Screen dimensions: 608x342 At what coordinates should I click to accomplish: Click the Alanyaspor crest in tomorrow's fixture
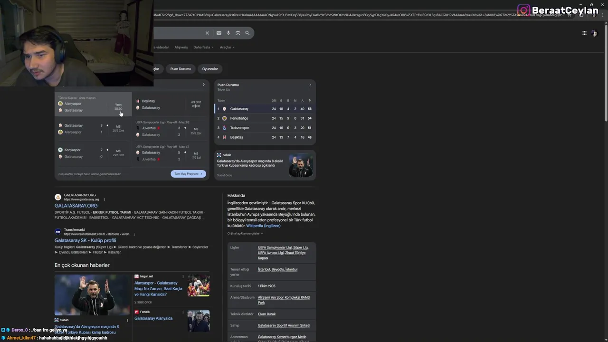[x=60, y=104]
